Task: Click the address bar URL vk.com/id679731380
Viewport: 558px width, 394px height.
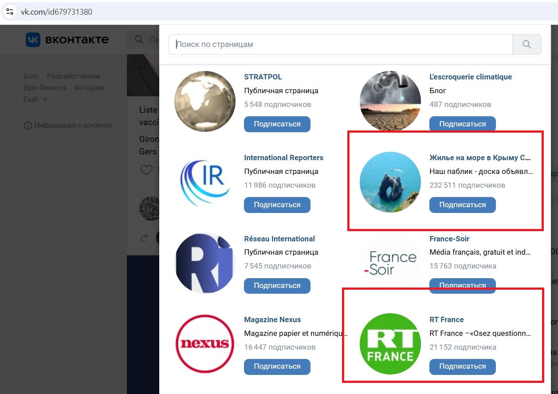Action: [57, 12]
